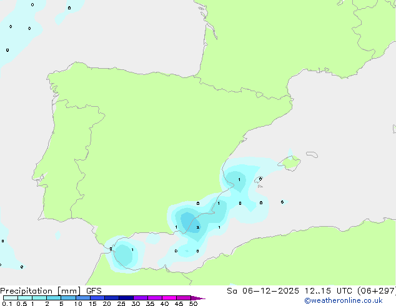Select the 0.5–1 mm light cyan legend swatch
The height and width of the screenshot is (306, 396).
(x=25, y=298)
